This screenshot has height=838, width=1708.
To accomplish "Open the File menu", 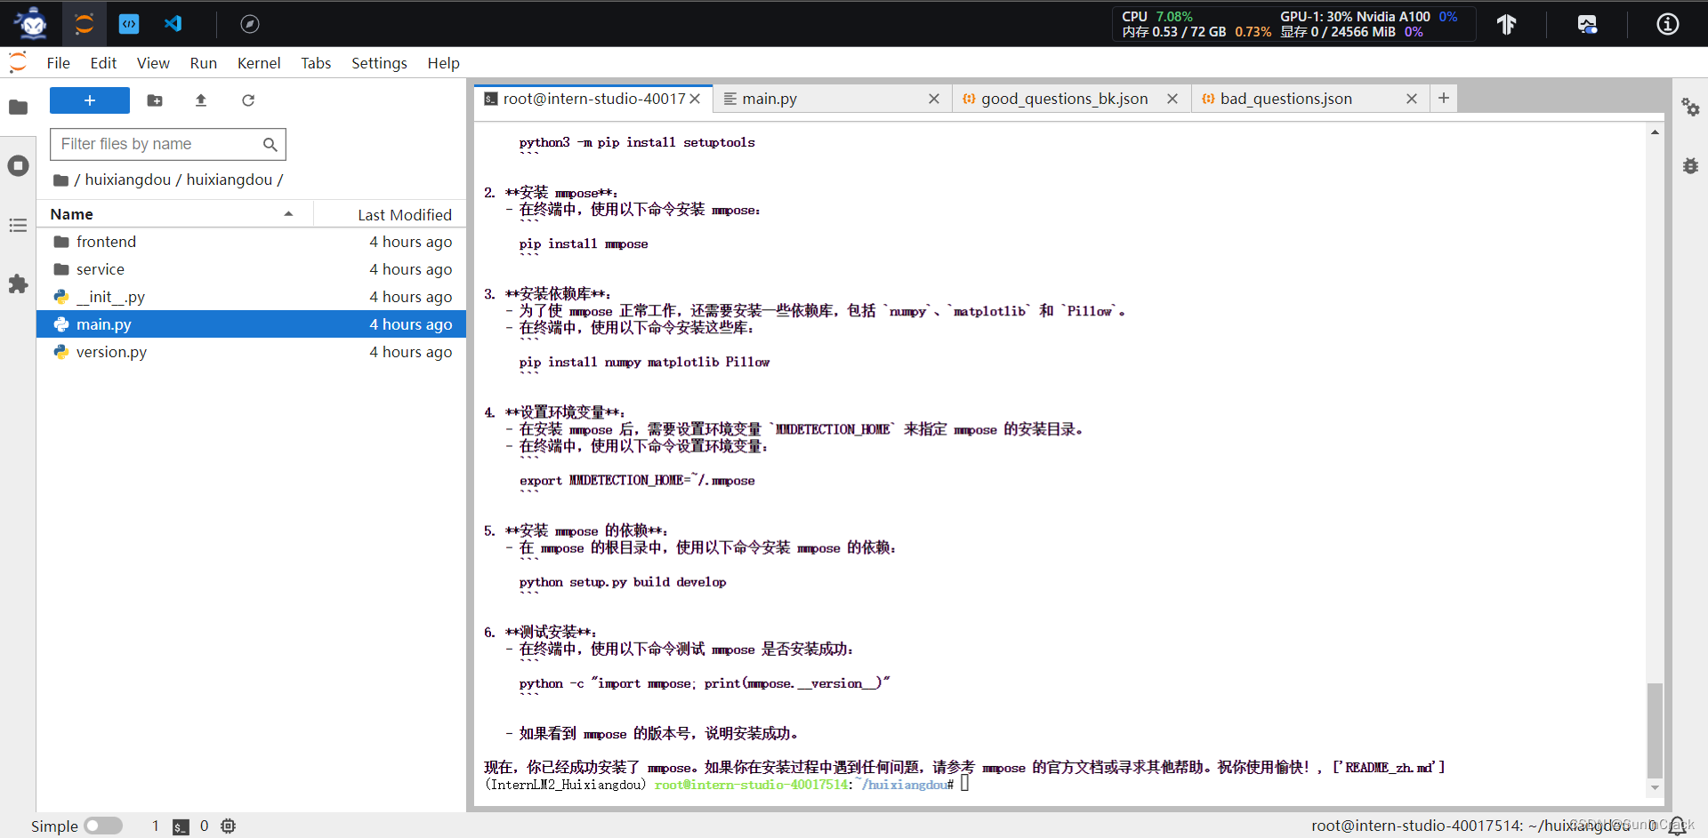I will click(59, 63).
